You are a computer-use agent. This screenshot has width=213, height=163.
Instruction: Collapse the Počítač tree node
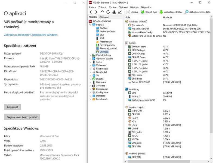tap(90, 25)
